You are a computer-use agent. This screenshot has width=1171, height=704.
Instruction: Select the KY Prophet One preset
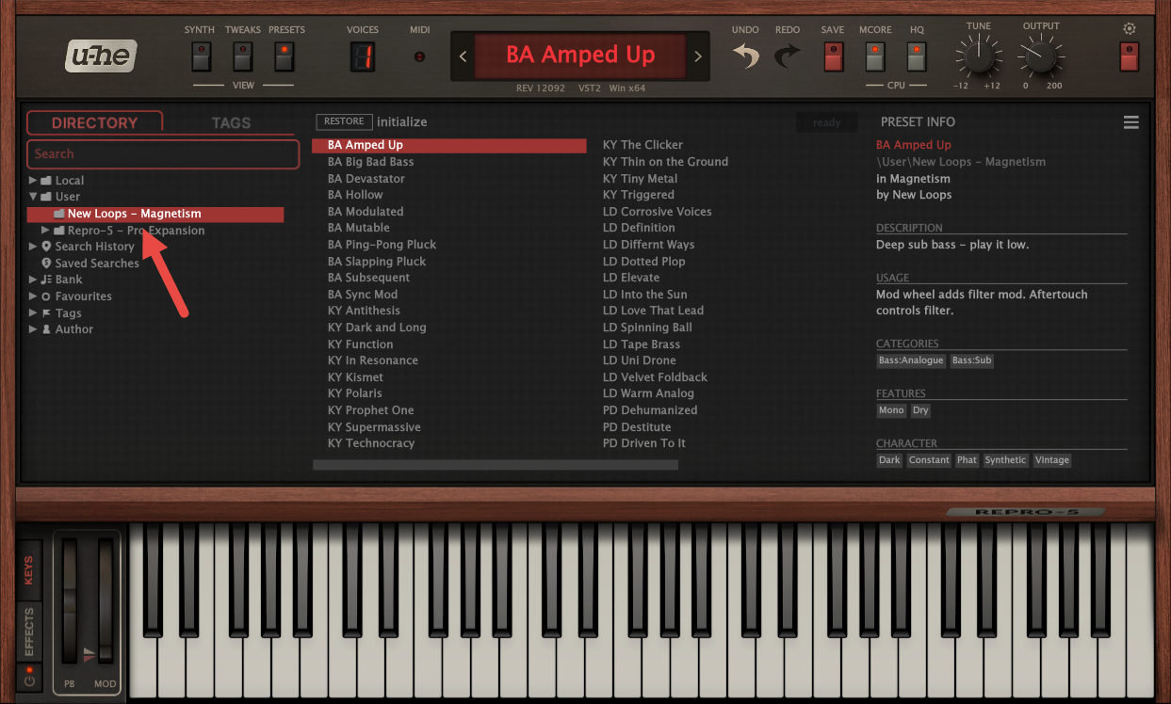click(370, 410)
